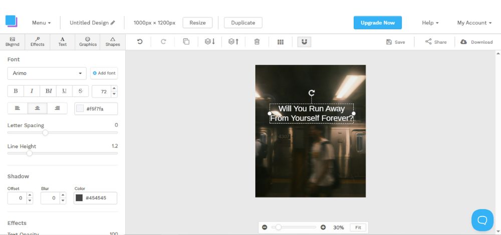Open the grid view icon
This screenshot has width=501, height=235.
281,42
